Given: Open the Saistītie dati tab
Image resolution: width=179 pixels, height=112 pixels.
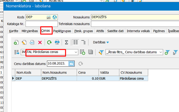Looking at the screenshot, I should [x=115, y=31].
